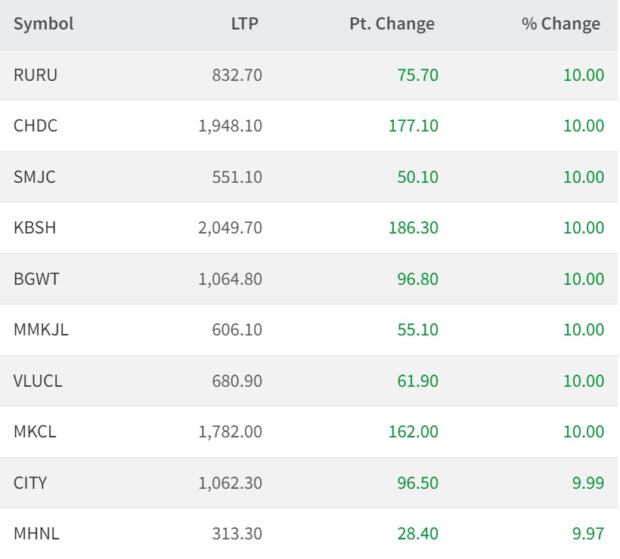
Task: Click the BGWT symbol link
Action: 36,279
